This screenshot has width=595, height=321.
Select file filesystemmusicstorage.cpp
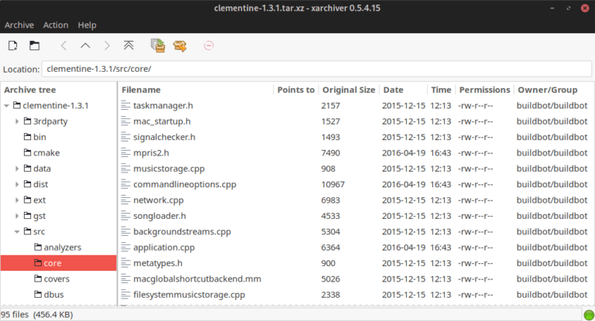189,295
